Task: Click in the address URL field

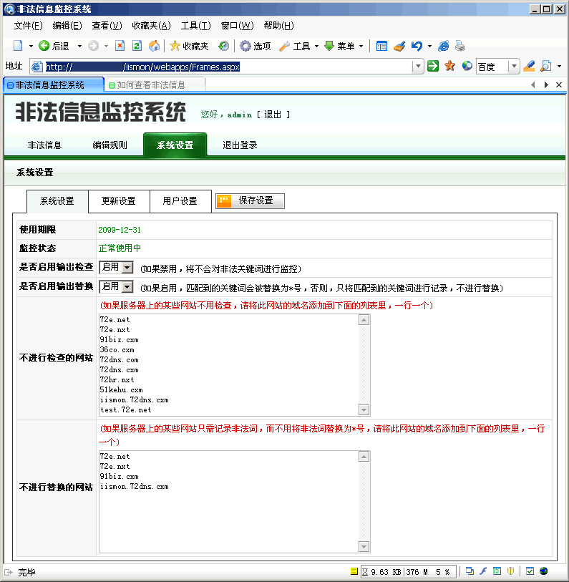Action: pos(227,67)
